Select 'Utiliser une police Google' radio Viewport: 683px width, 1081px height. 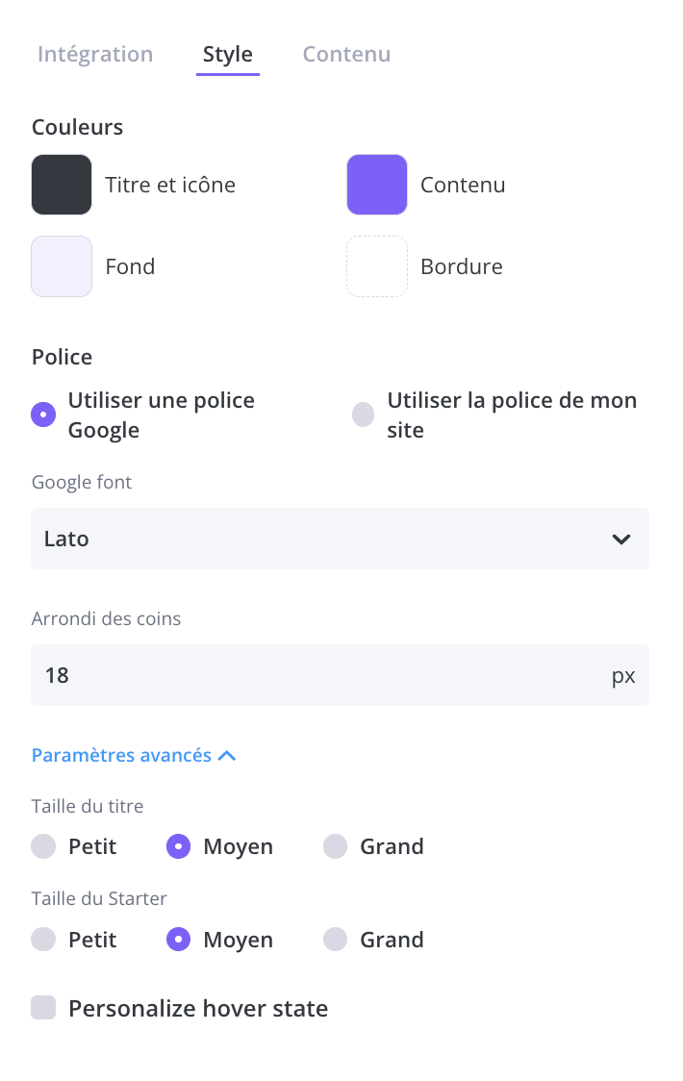click(43, 415)
